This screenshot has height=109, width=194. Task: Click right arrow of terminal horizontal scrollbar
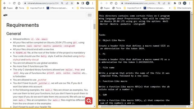[189, 106]
